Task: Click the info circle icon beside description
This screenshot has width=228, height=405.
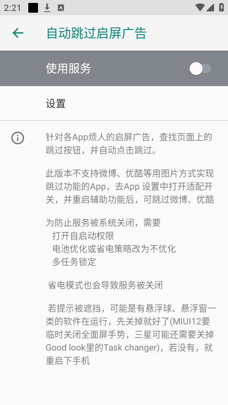Action: (18, 138)
